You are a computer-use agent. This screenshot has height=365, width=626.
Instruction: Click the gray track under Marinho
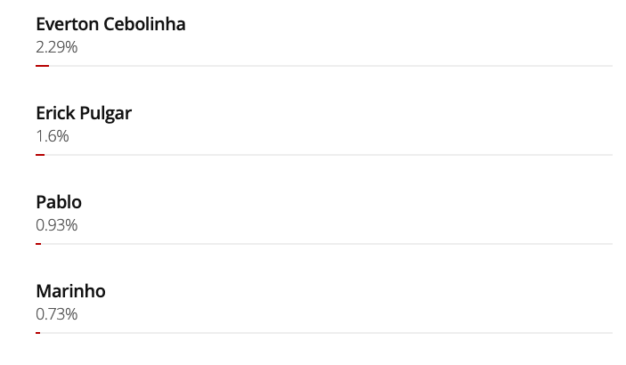329,333
